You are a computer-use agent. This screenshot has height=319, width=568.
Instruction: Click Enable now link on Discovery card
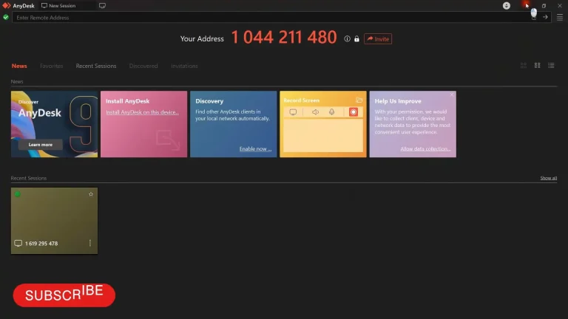[x=255, y=148]
